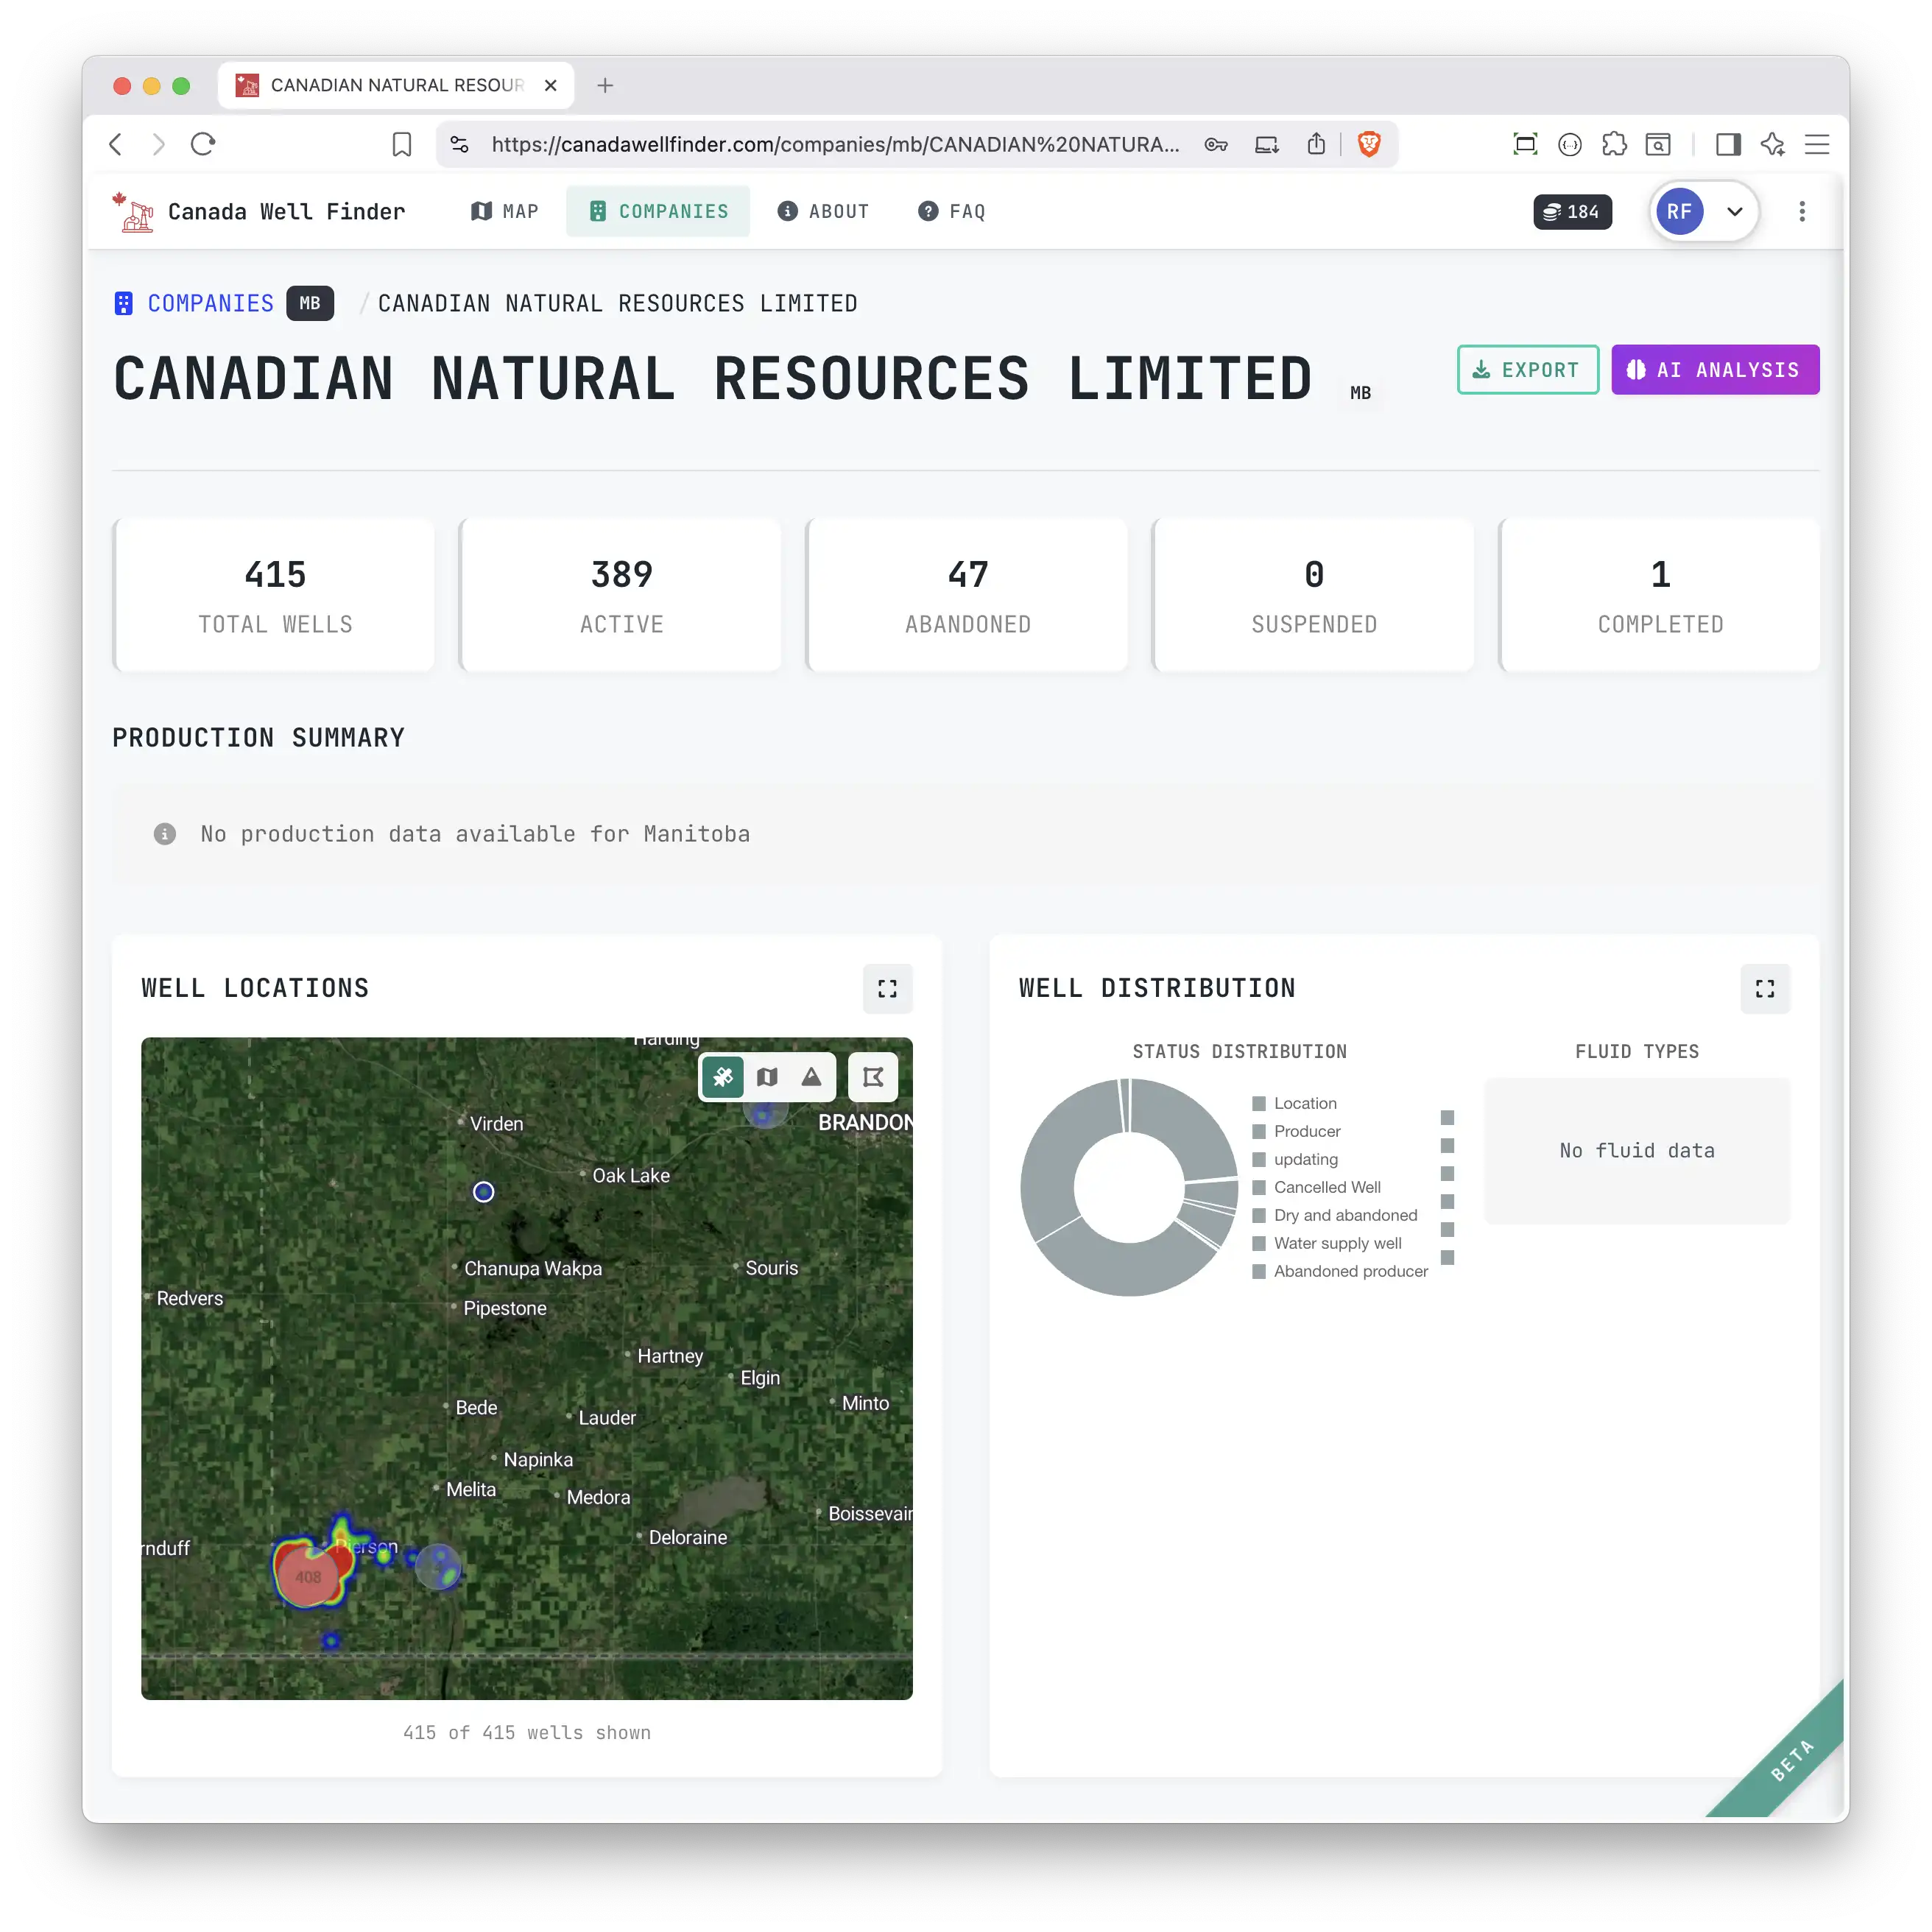Expand Well Locations to fullscreen
Viewport: 1932px width, 1932px height.
point(887,988)
